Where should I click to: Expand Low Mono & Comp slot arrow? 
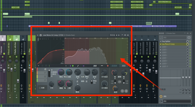pyautogui.click(x=161, y=44)
